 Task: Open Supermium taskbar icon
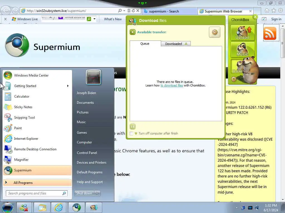point(77,207)
